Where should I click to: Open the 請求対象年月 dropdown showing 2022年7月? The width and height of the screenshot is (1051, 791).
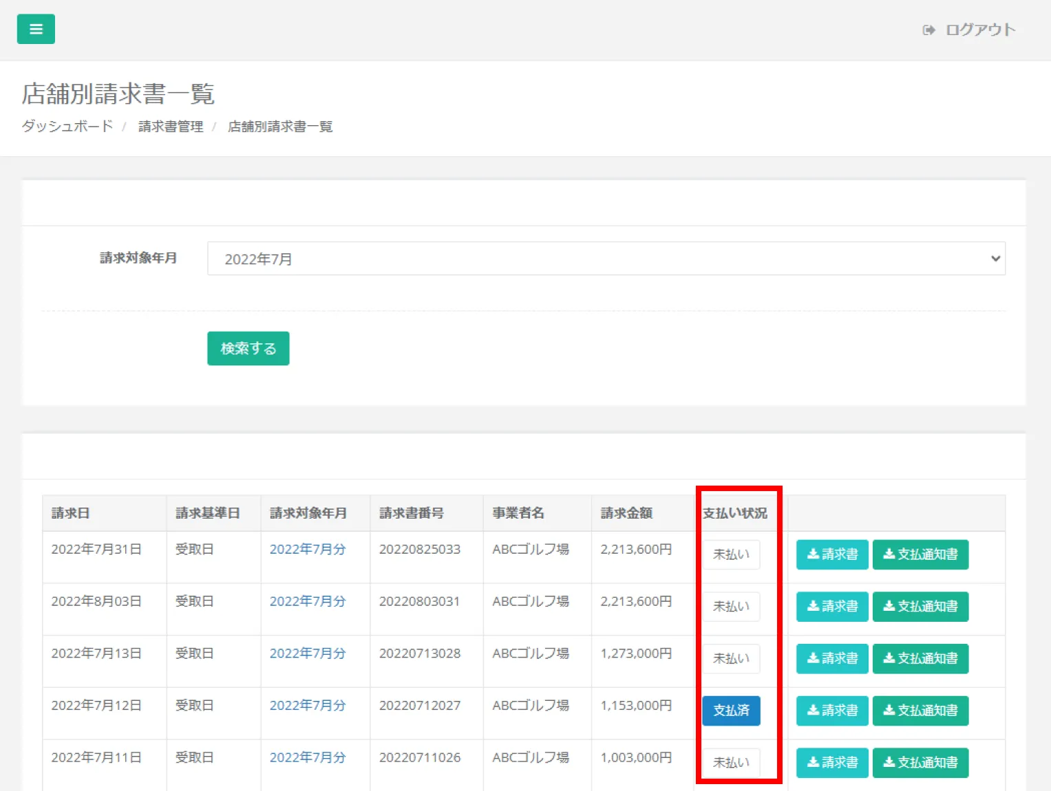point(606,259)
